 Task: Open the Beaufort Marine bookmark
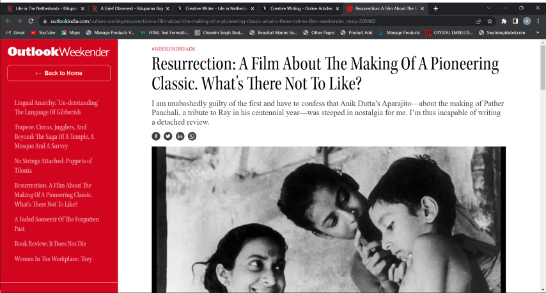tap(273, 33)
